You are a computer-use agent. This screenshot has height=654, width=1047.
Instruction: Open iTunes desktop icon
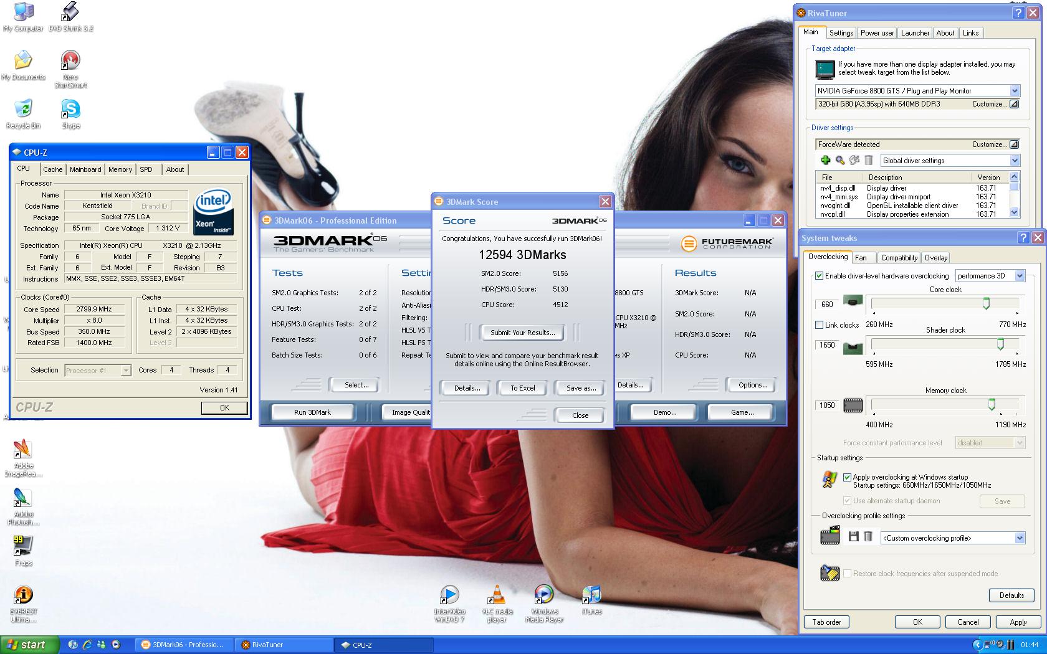point(591,600)
